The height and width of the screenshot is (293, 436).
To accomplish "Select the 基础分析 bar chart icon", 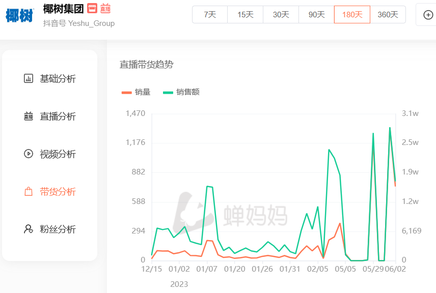I will coord(28,79).
